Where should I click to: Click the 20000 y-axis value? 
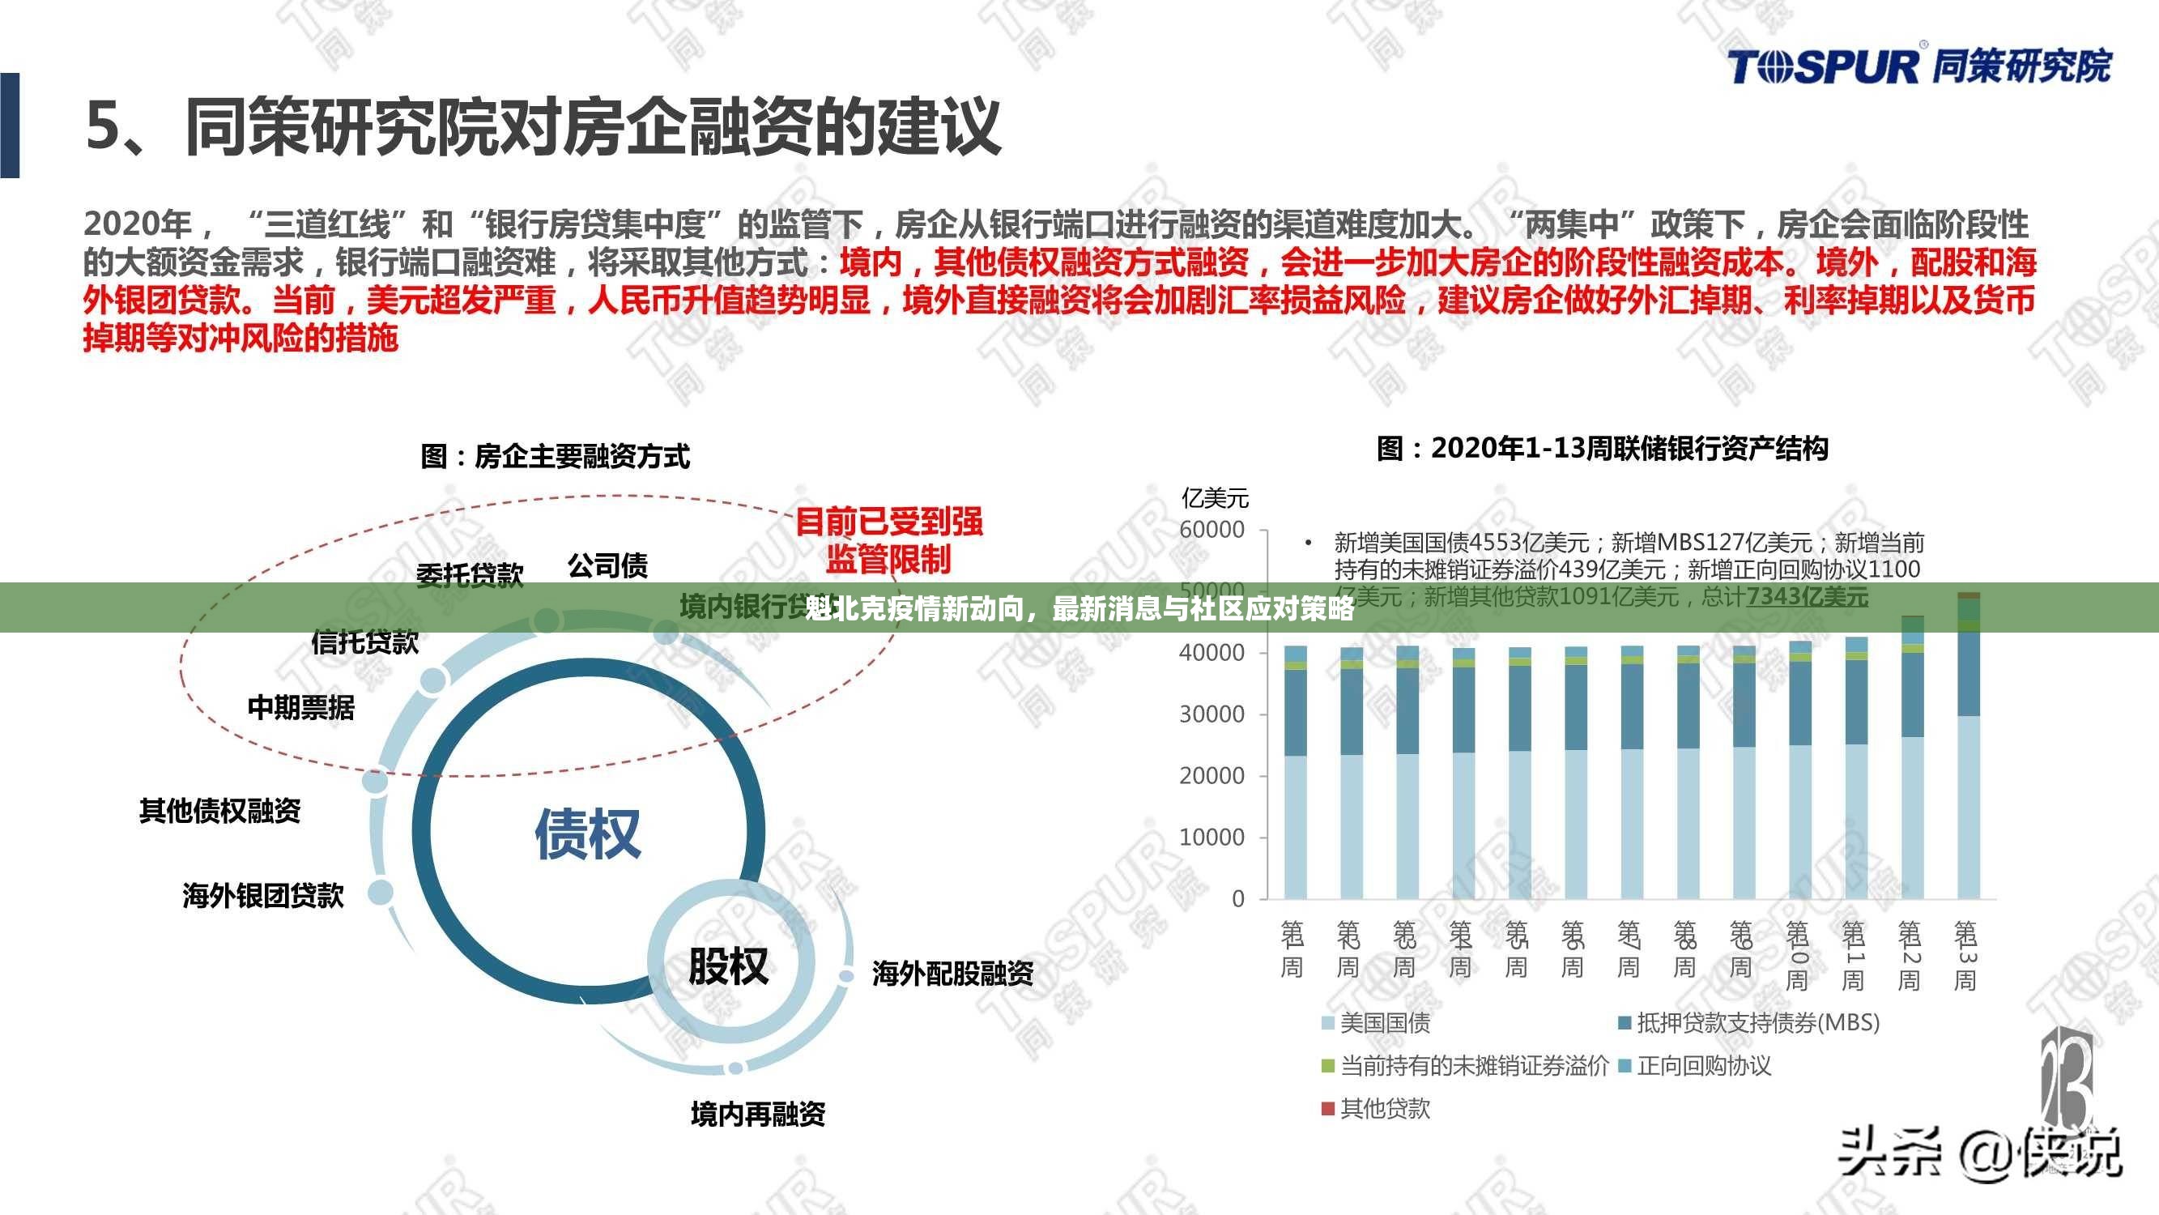click(1212, 776)
